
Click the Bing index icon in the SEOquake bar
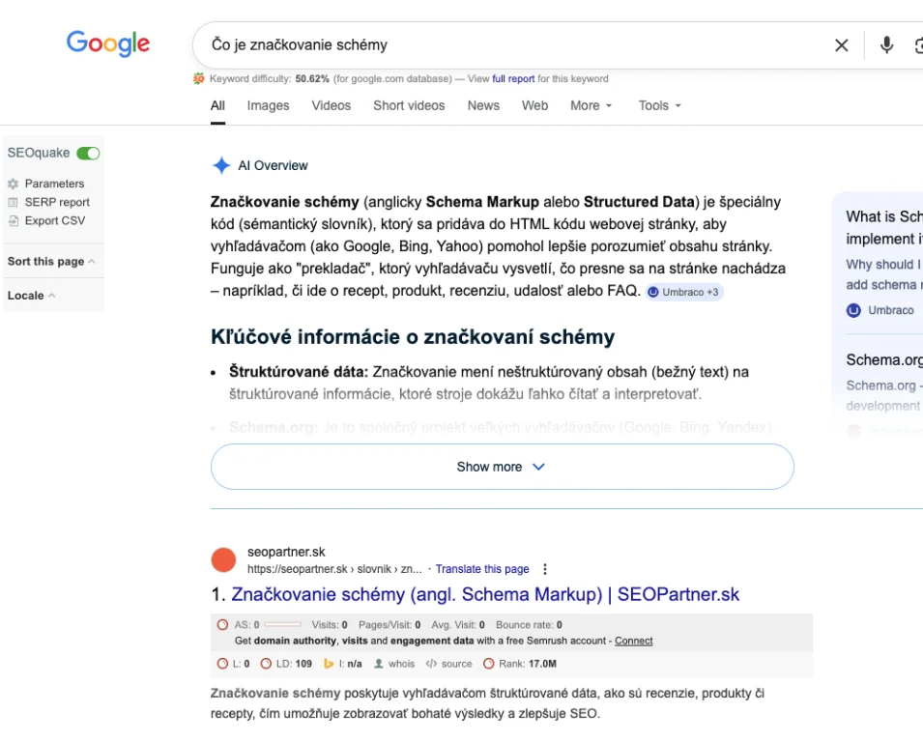(x=329, y=664)
